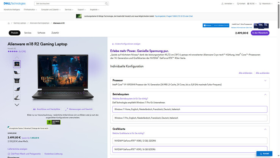The image size is (280, 158).
Task: Click In den Warenkorb button
Action: click(260, 33)
